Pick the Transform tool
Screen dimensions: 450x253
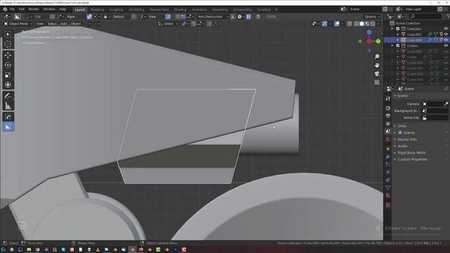pyautogui.click(x=8, y=85)
